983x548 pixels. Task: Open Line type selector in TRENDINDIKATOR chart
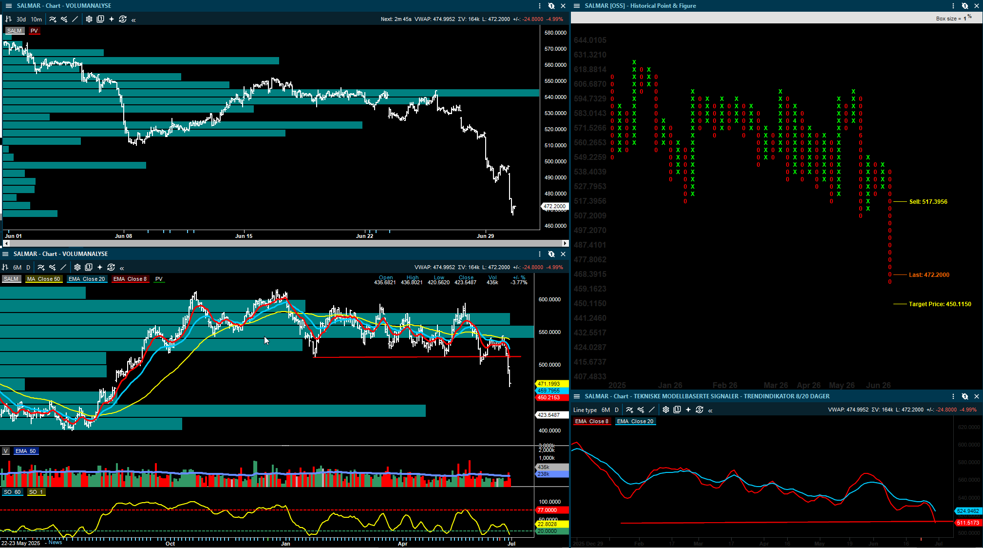(x=585, y=410)
